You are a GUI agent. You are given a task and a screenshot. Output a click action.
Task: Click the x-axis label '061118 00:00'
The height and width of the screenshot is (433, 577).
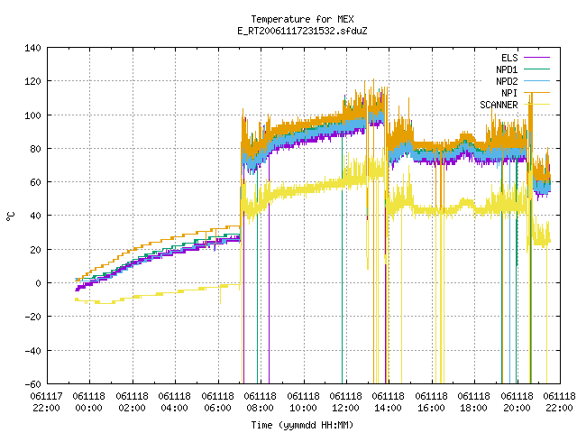point(88,402)
